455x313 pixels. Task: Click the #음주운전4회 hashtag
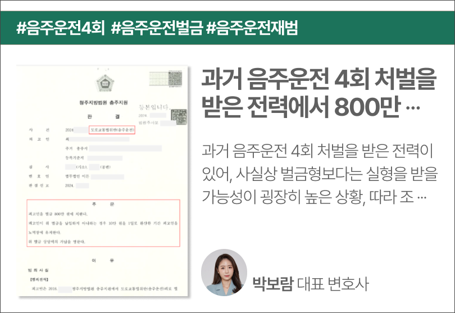click(60, 28)
